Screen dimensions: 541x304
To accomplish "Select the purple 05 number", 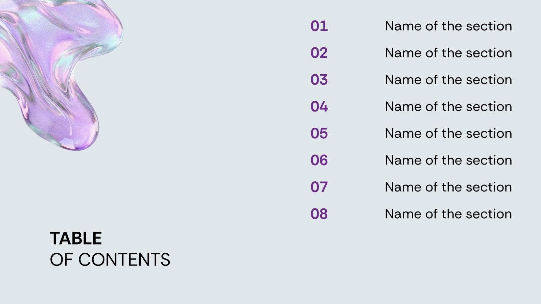I will [319, 133].
